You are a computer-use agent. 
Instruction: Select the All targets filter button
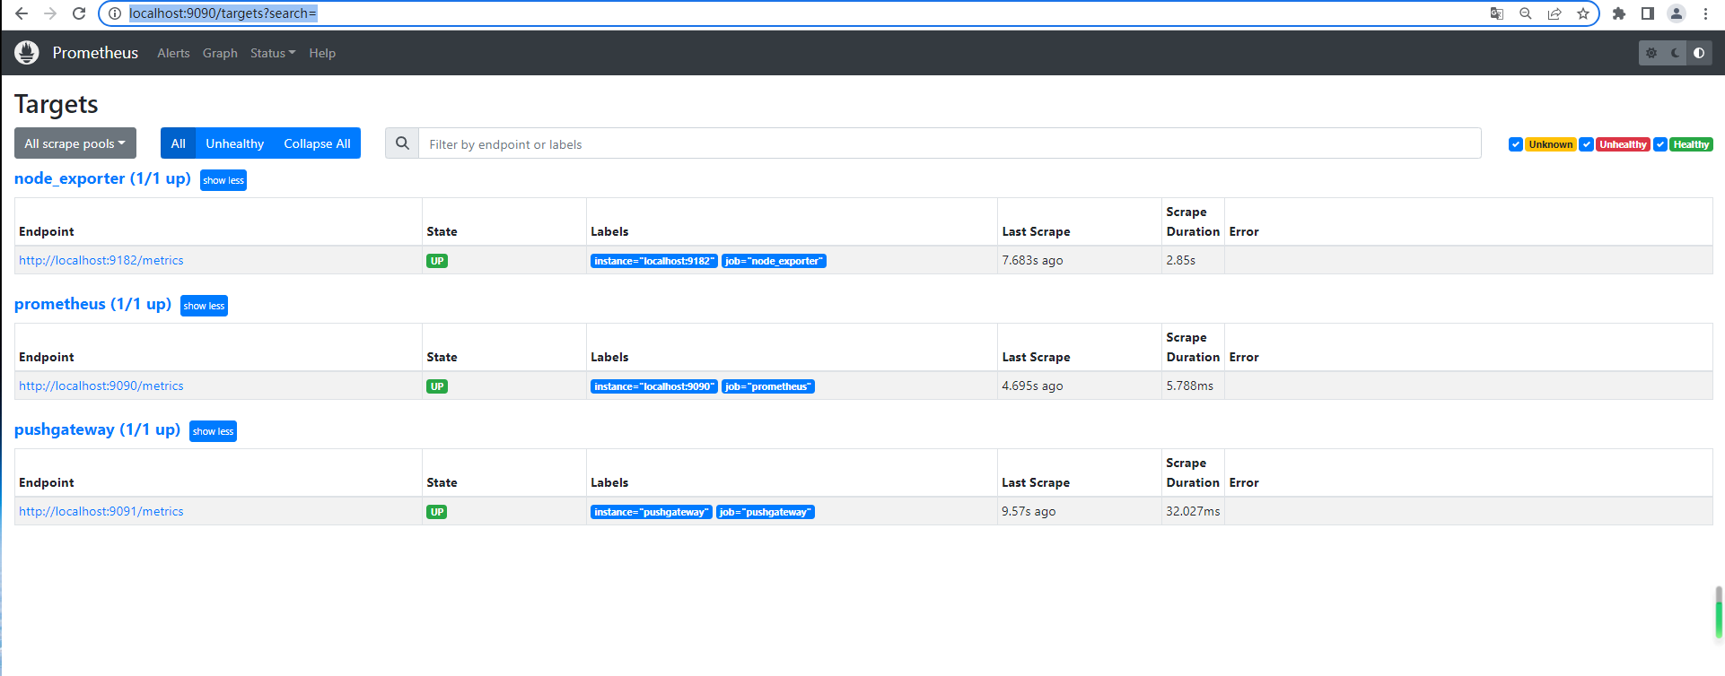[x=179, y=143]
